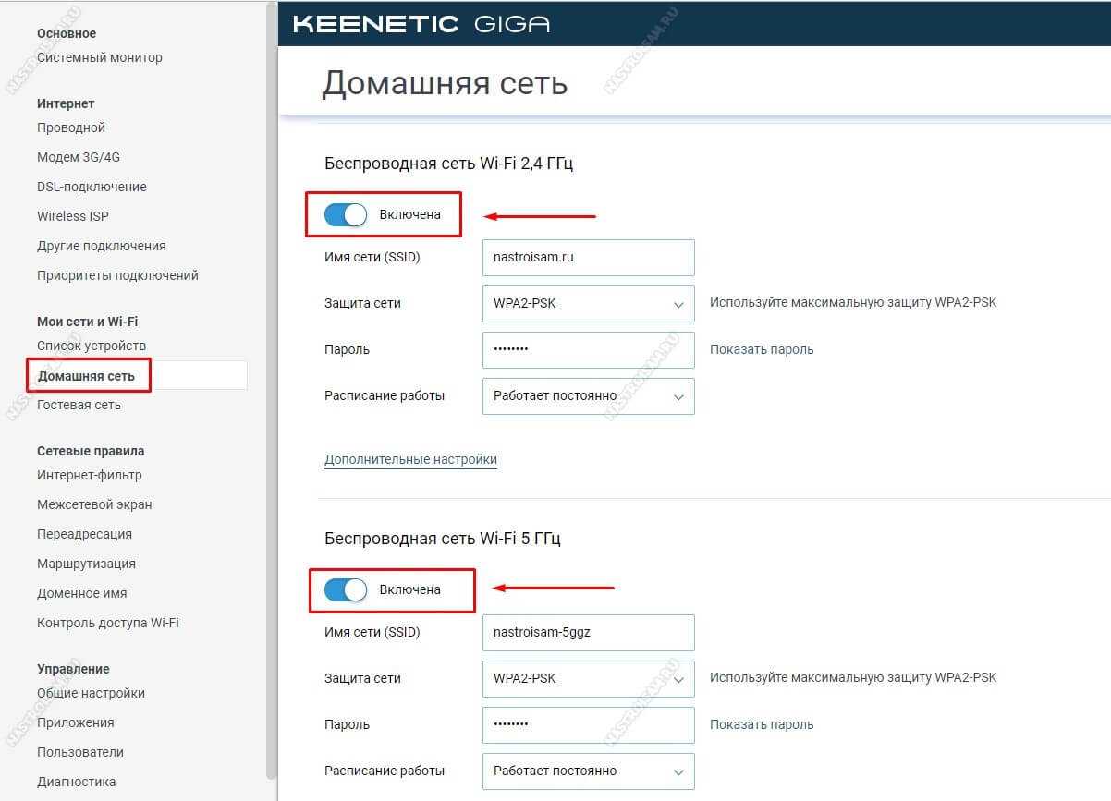Image resolution: width=1111 pixels, height=801 pixels.
Task: Open the 2.4 GHz network security dropdown
Action: [x=588, y=303]
